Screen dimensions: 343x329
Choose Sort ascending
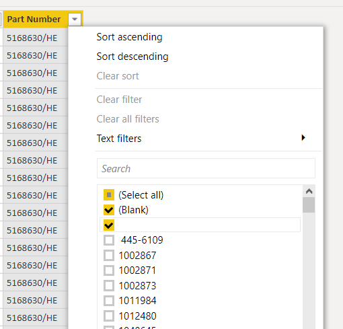tap(129, 37)
